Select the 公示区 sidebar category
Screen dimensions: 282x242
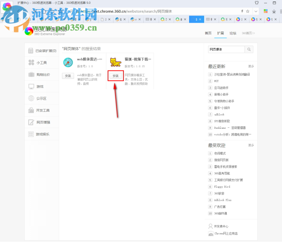[42, 98]
